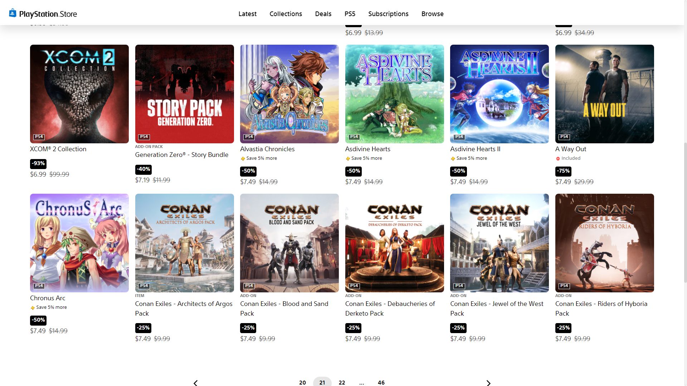Click the PlayStation Store logo icon
This screenshot has height=386, width=687.
13,13
